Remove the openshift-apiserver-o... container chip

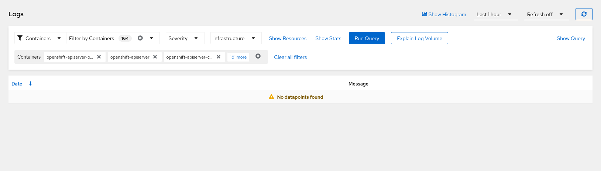pos(99,57)
